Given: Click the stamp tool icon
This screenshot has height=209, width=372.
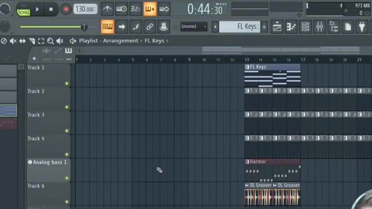Looking at the screenshot, I should point(164,27).
